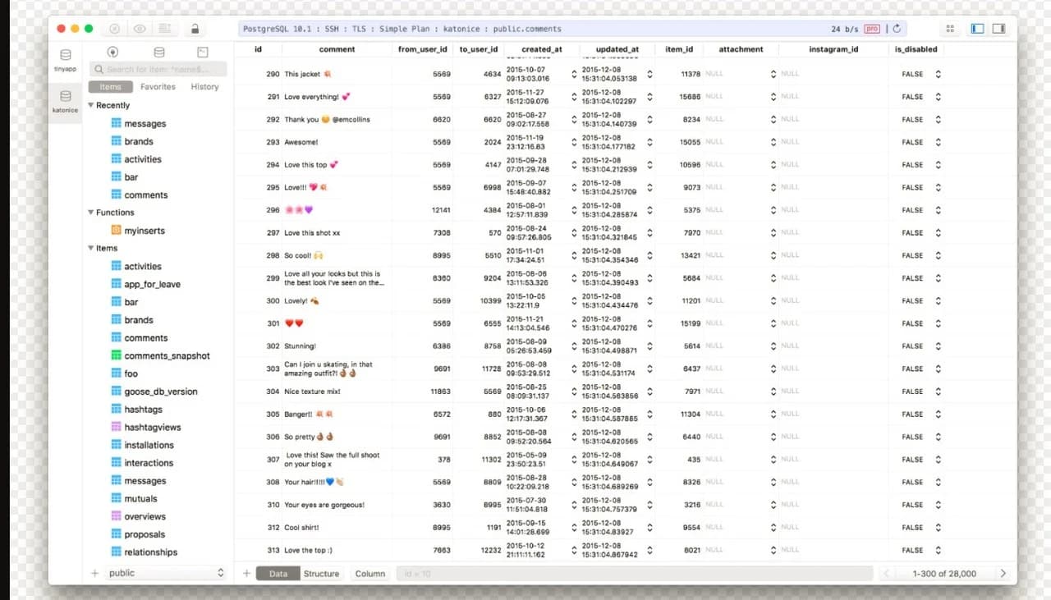This screenshot has width=1051, height=600.
Task: Click the database cylinder icon above search
Action: click(x=159, y=52)
